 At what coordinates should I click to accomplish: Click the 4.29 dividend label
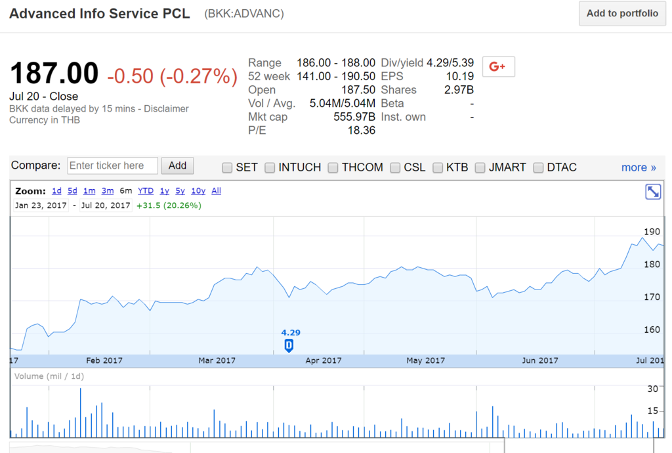point(291,333)
